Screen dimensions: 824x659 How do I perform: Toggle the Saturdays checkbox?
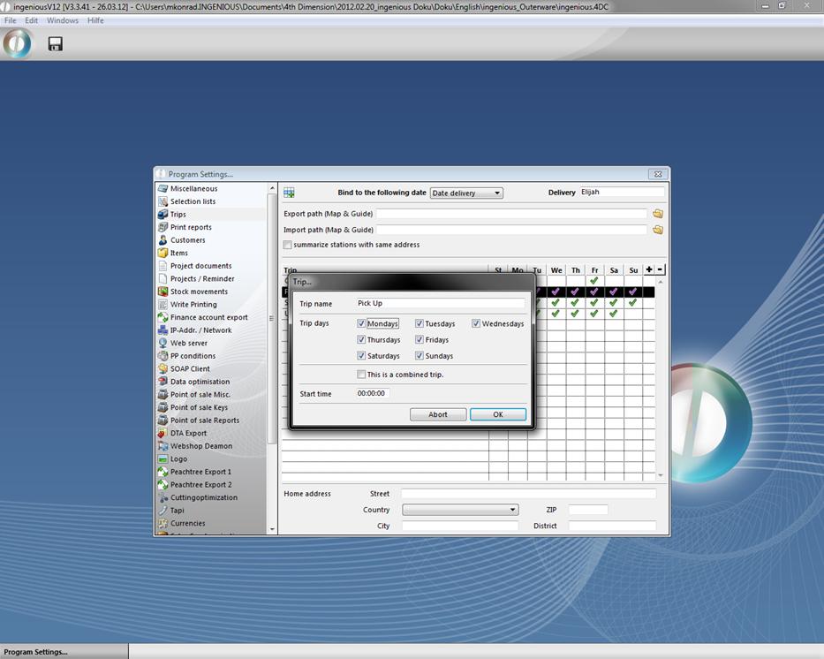(x=362, y=356)
